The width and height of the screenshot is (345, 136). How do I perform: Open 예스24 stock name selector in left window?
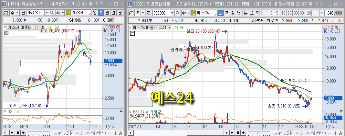click(x=78, y=13)
